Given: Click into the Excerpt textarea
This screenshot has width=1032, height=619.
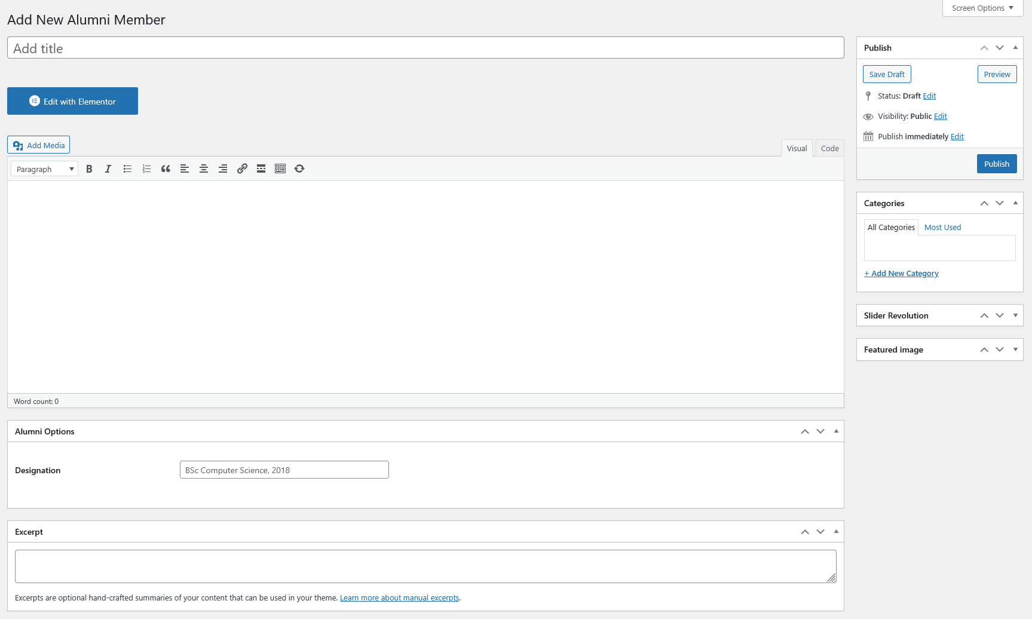Looking at the screenshot, I should tap(425, 566).
